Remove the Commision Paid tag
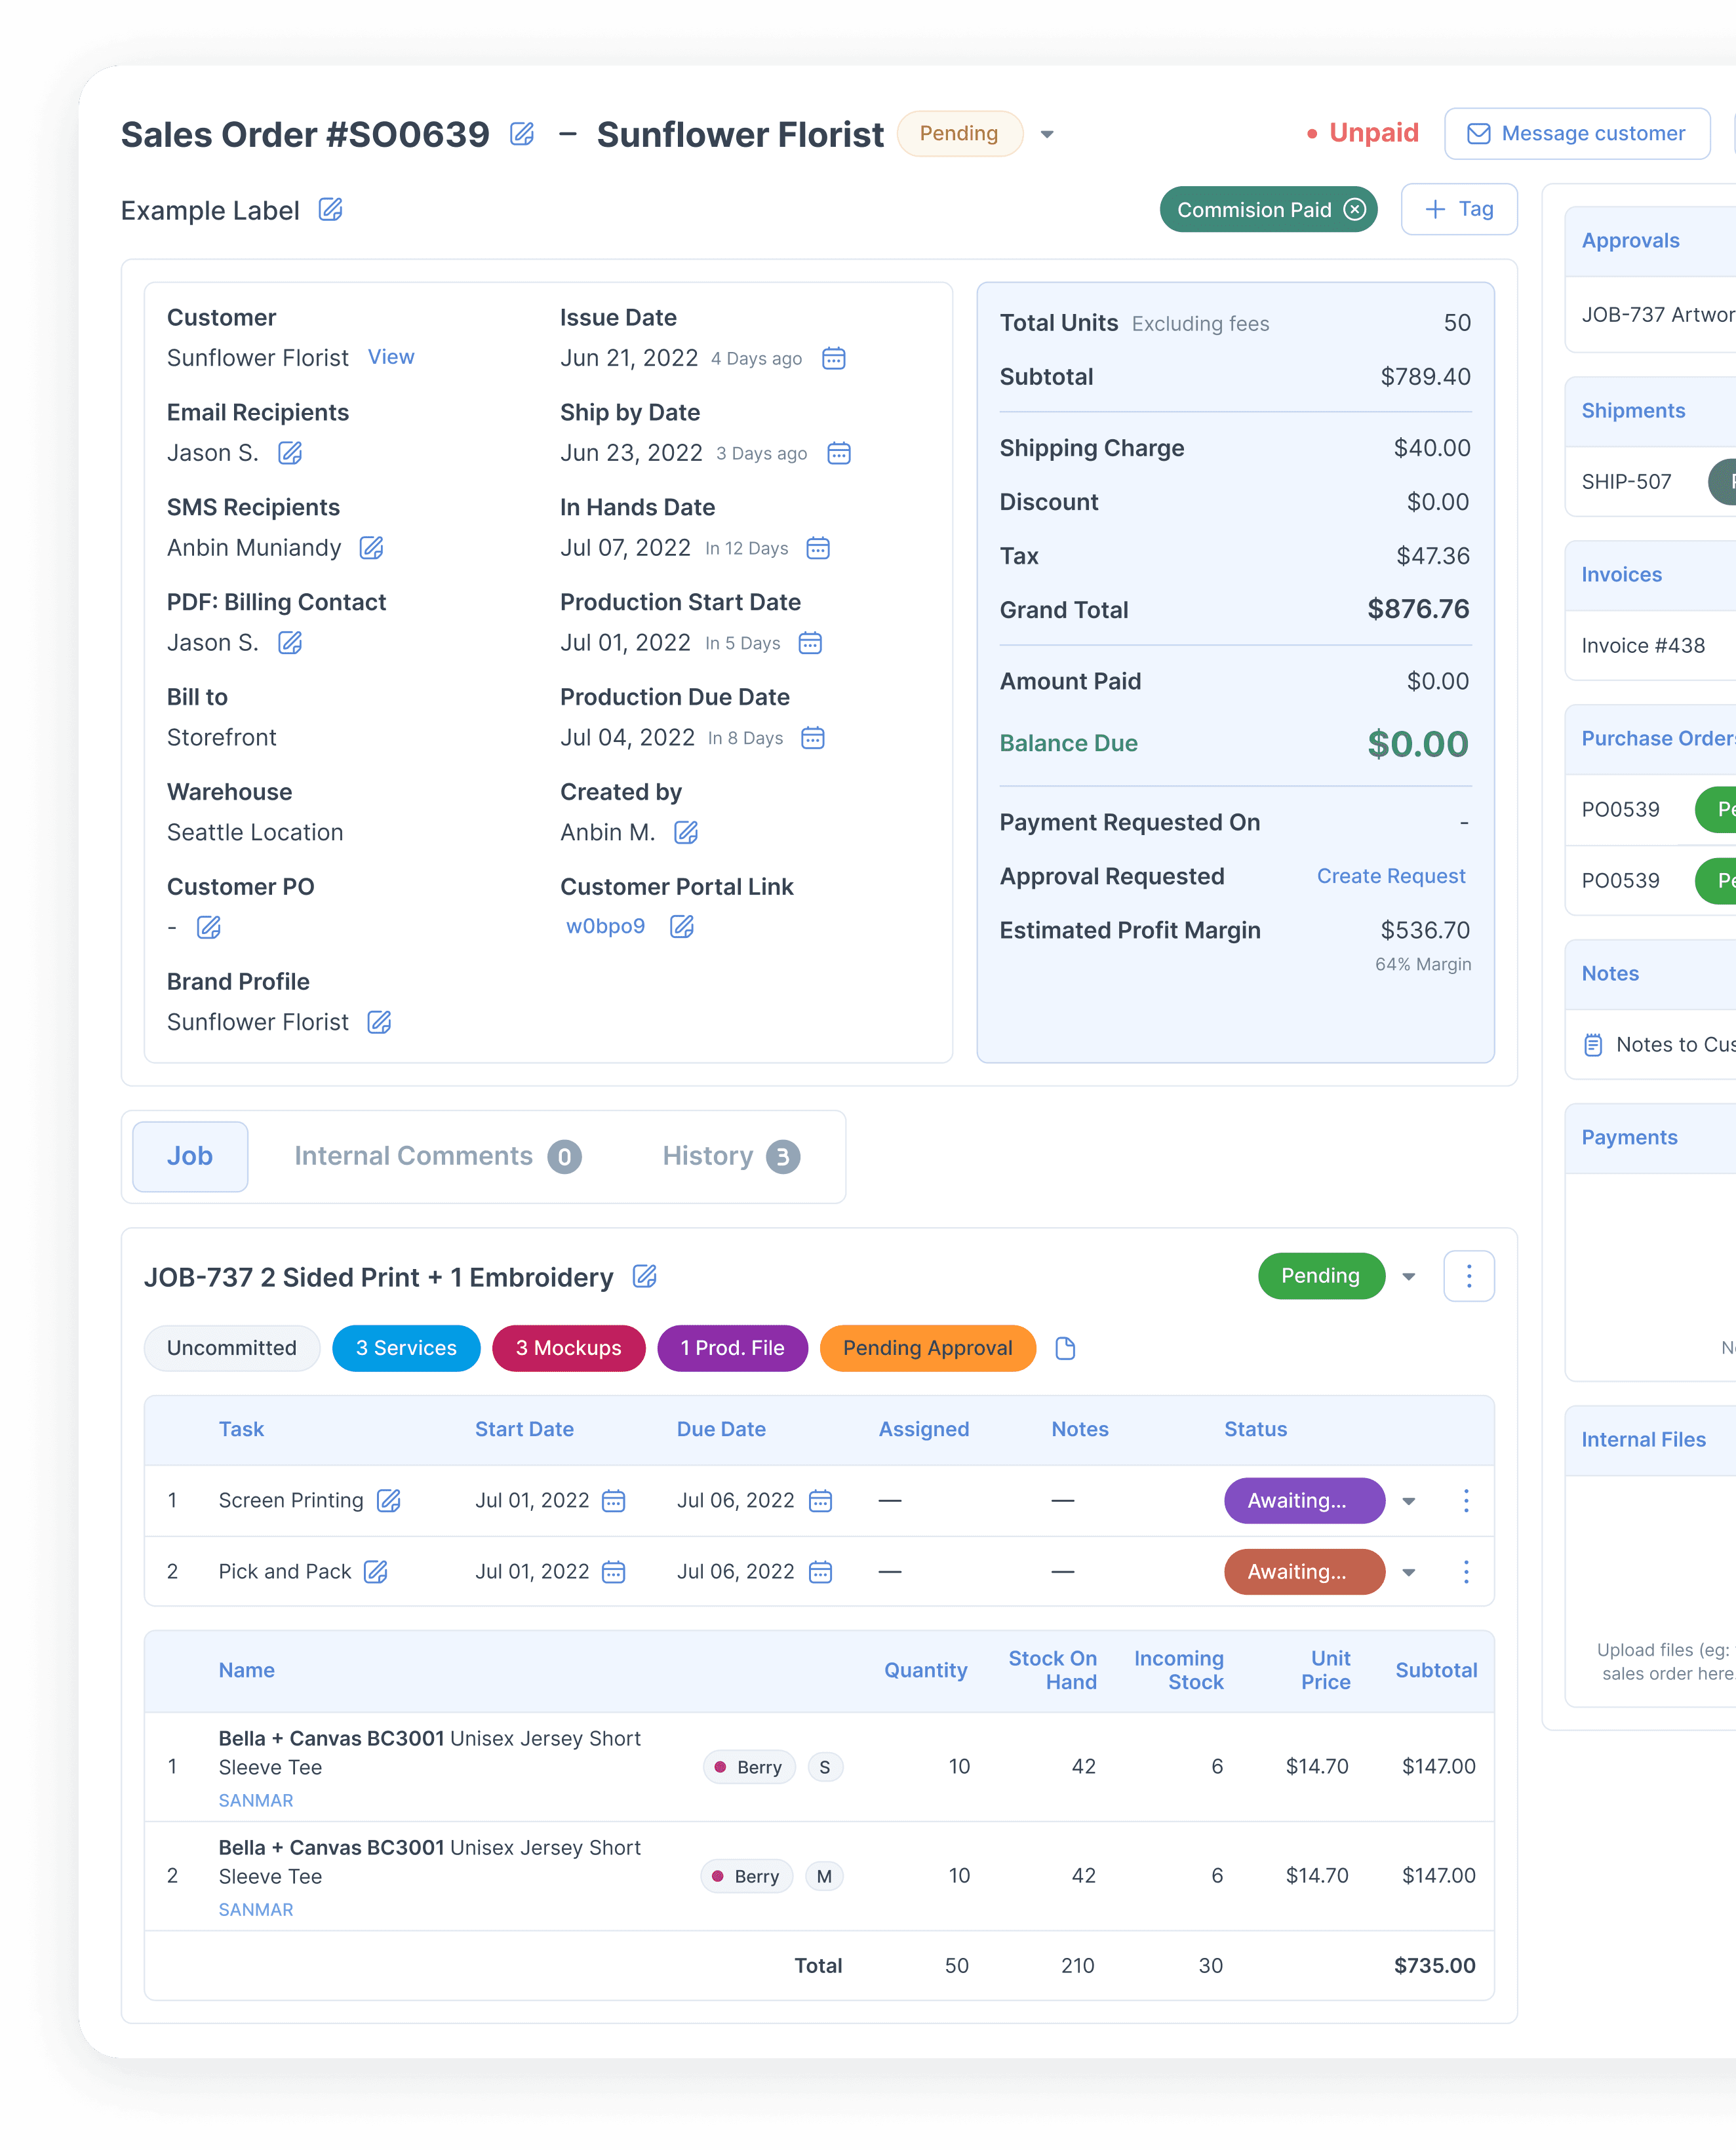Screen dimensions: 1736x2150 click(x=1355, y=209)
